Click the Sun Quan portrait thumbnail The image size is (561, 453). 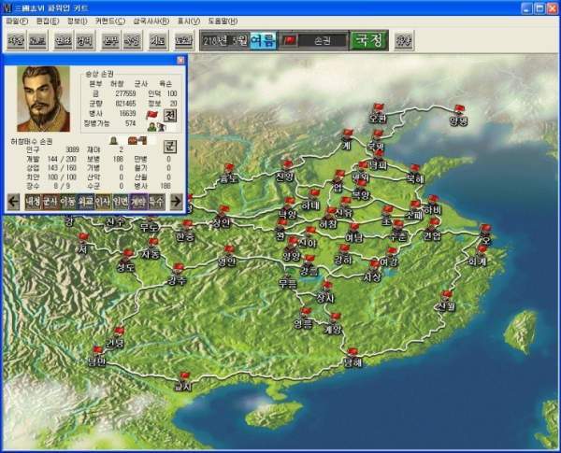point(43,99)
